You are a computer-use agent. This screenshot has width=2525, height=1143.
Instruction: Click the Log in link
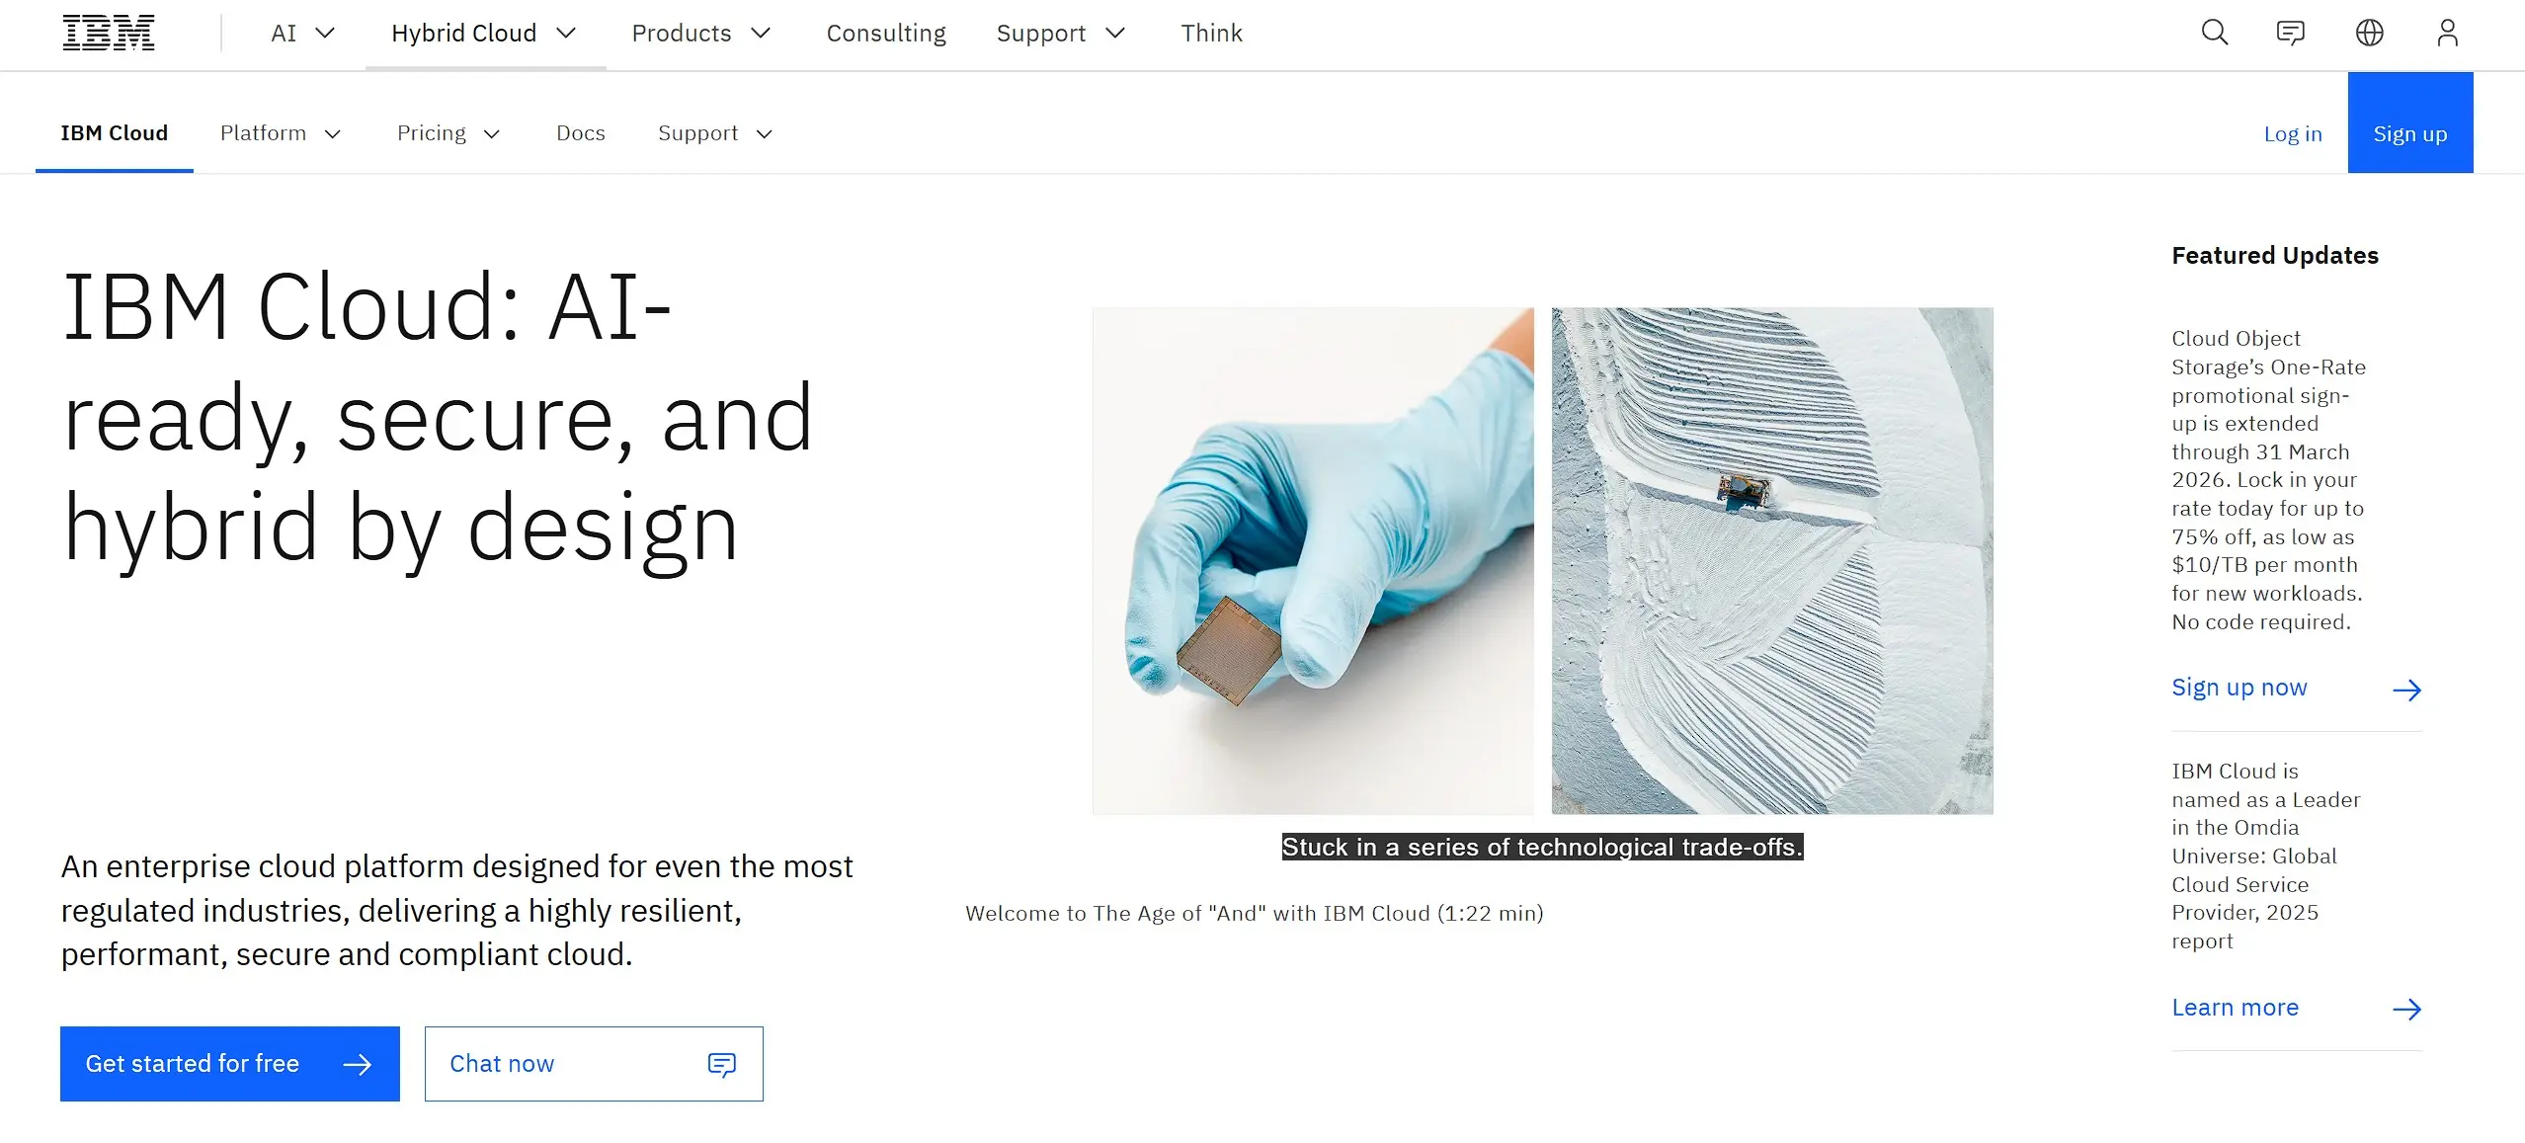[2292, 134]
